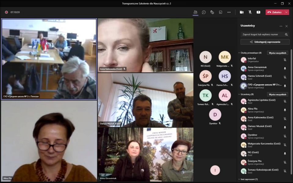Open the meeting chat icon

coord(204,12)
